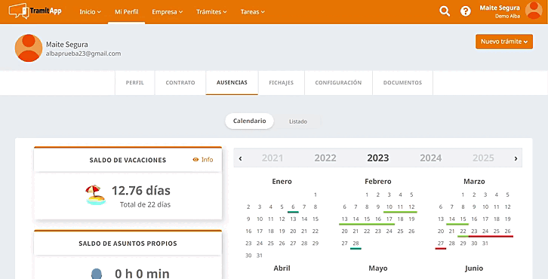The height and width of the screenshot is (279, 548).
Task: Click the 12.76 días vacation balance
Action: tap(141, 191)
